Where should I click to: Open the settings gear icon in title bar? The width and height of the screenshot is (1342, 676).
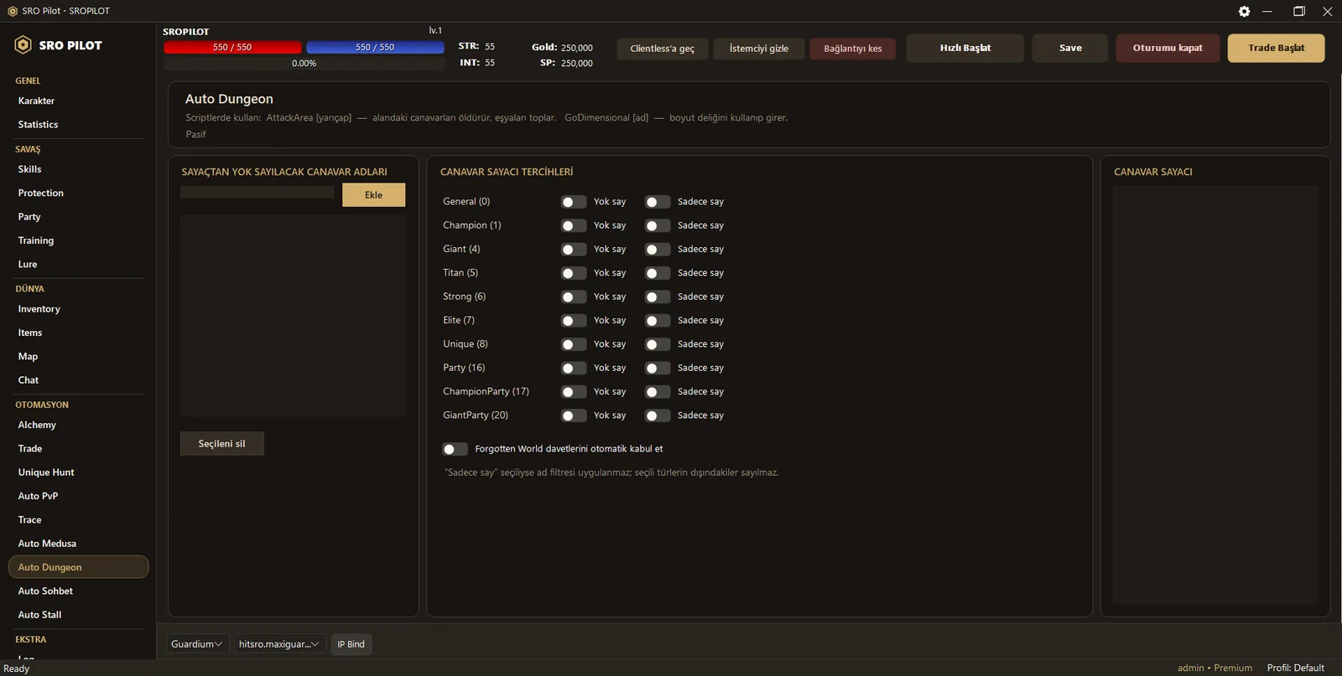click(1244, 11)
